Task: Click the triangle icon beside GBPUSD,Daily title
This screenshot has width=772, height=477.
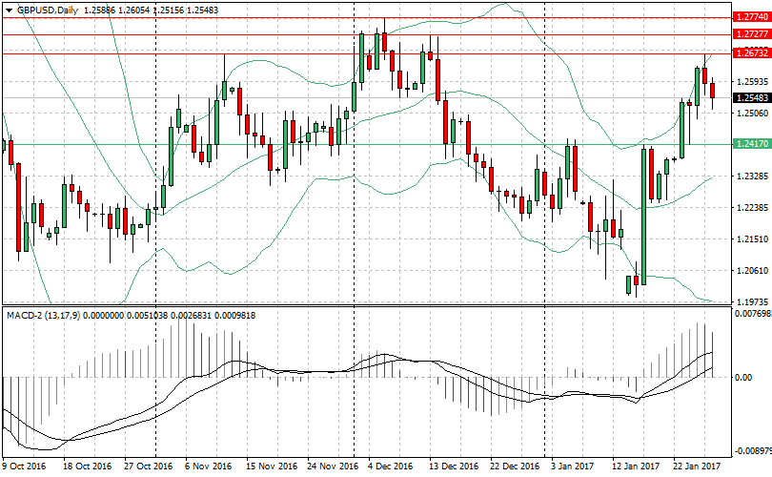Action: (9, 10)
